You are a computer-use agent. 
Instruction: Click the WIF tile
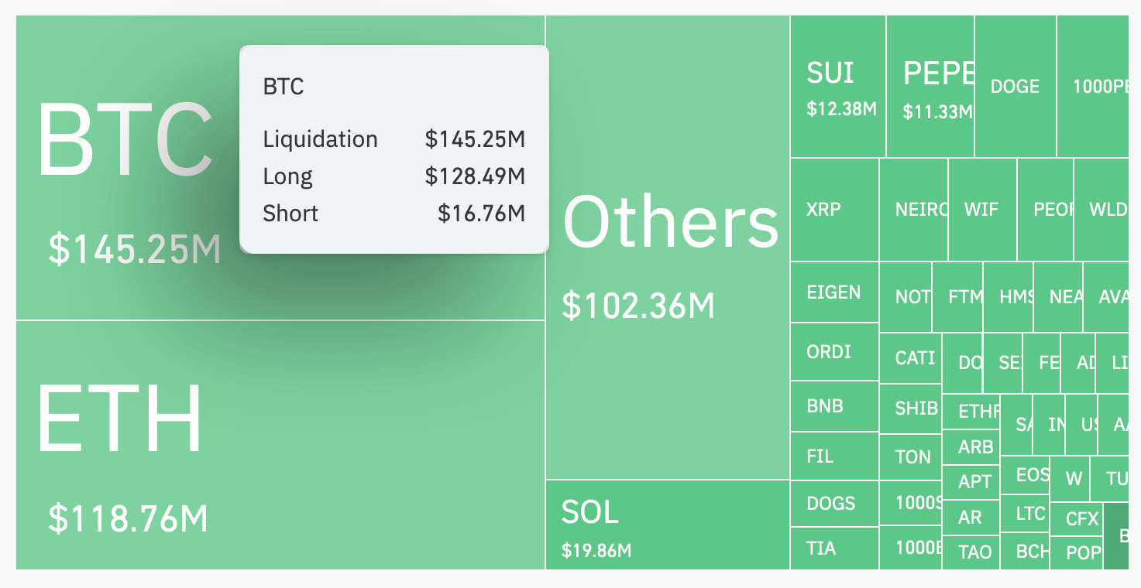point(981,210)
